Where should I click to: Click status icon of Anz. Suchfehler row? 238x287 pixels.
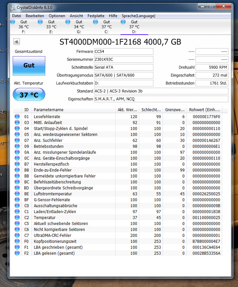[17, 140]
